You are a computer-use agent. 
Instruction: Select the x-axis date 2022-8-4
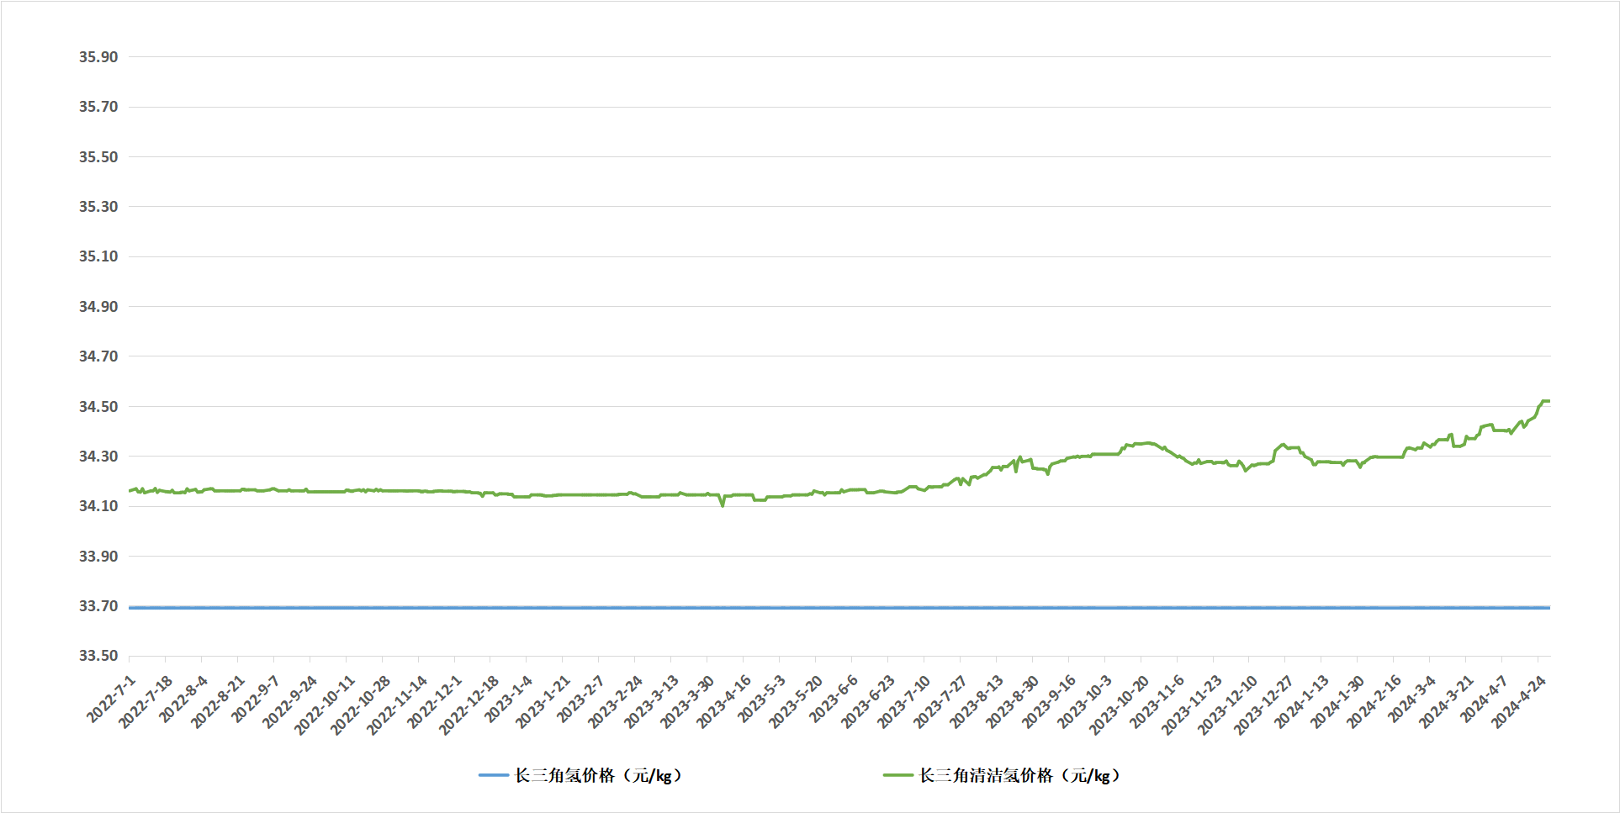(x=183, y=698)
